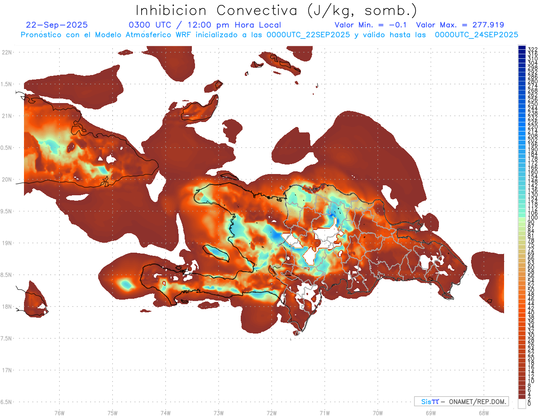Viewport: 543px width, 419px height.
Task: Click "0300 UTC / 12:00 pm Hora Local"
Action: [205, 25]
